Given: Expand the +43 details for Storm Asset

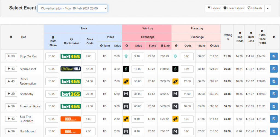Looking at the screenshot, I should point(11,69).
